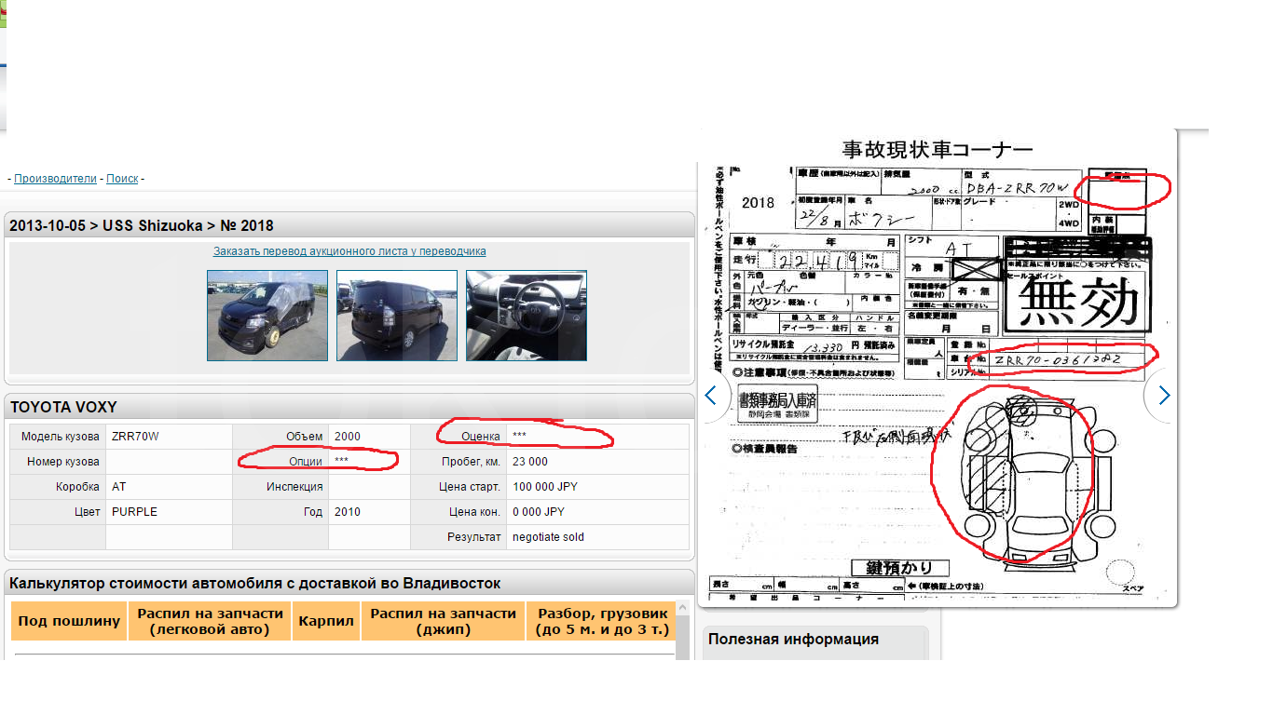Select Разбор, грузовик calculator tab
1273x715 pixels.
pos(601,621)
